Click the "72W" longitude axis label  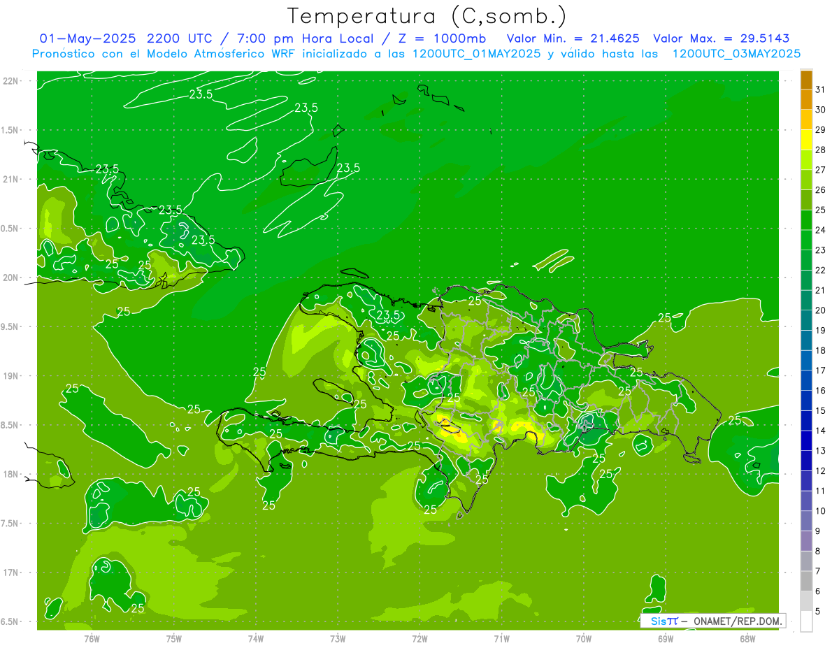[419, 639]
